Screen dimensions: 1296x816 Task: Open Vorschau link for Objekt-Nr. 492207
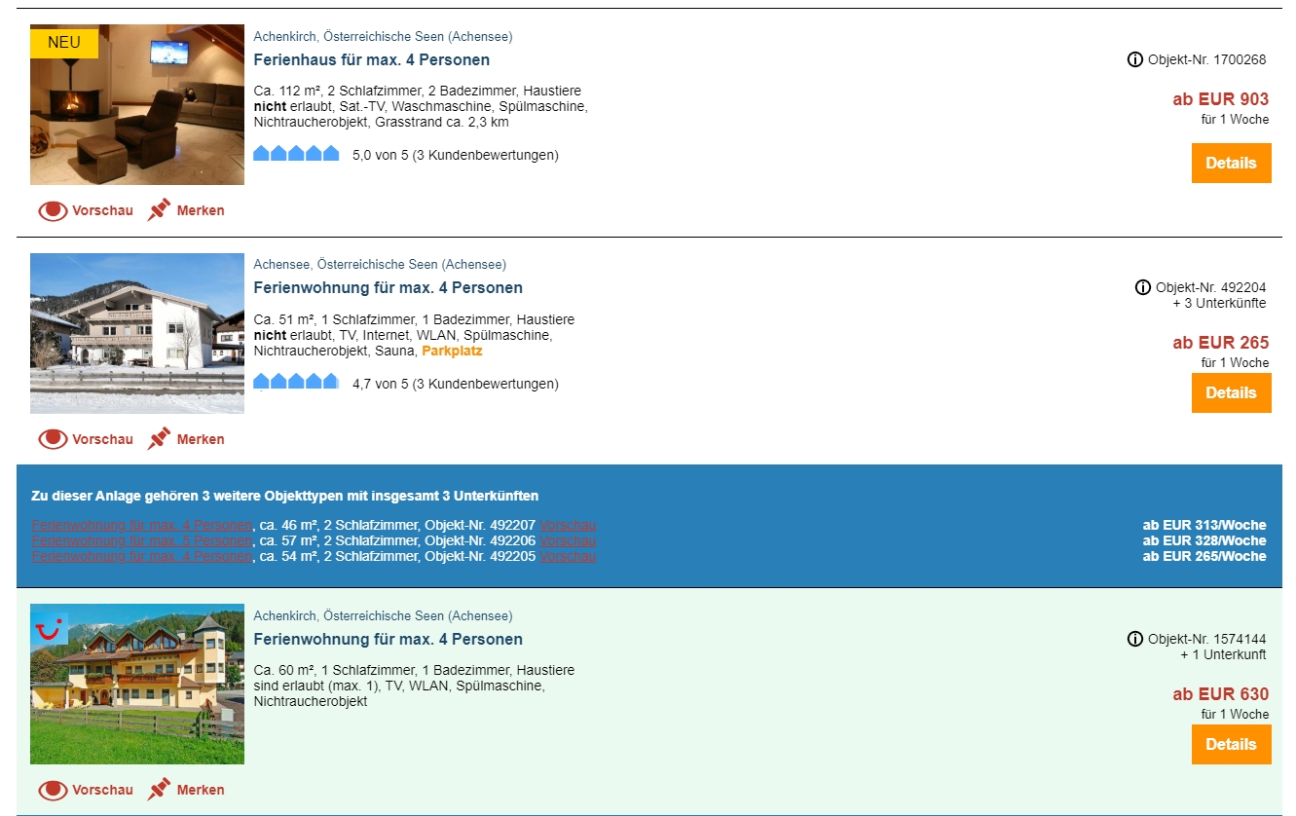[568, 525]
